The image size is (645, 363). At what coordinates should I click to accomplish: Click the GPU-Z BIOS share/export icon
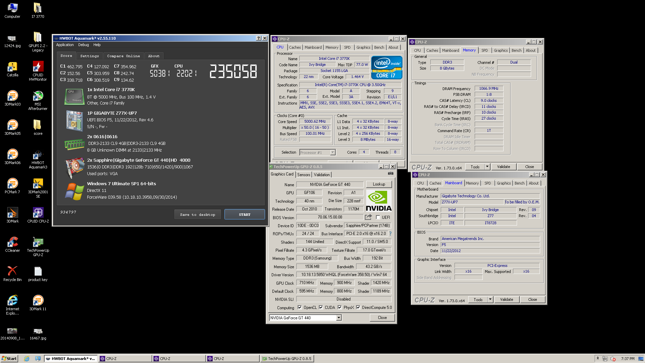(369, 217)
